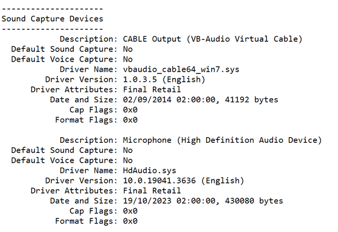338x232 pixels.
Task: Click driver version 1.0.3.5 (English)
Action: 164,80
